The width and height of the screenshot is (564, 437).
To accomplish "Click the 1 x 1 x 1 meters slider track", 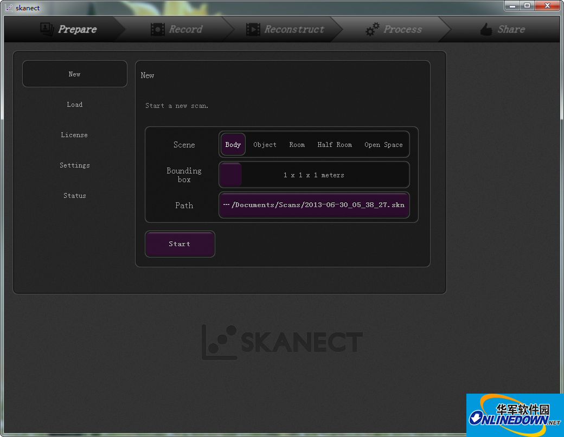I will [314, 175].
